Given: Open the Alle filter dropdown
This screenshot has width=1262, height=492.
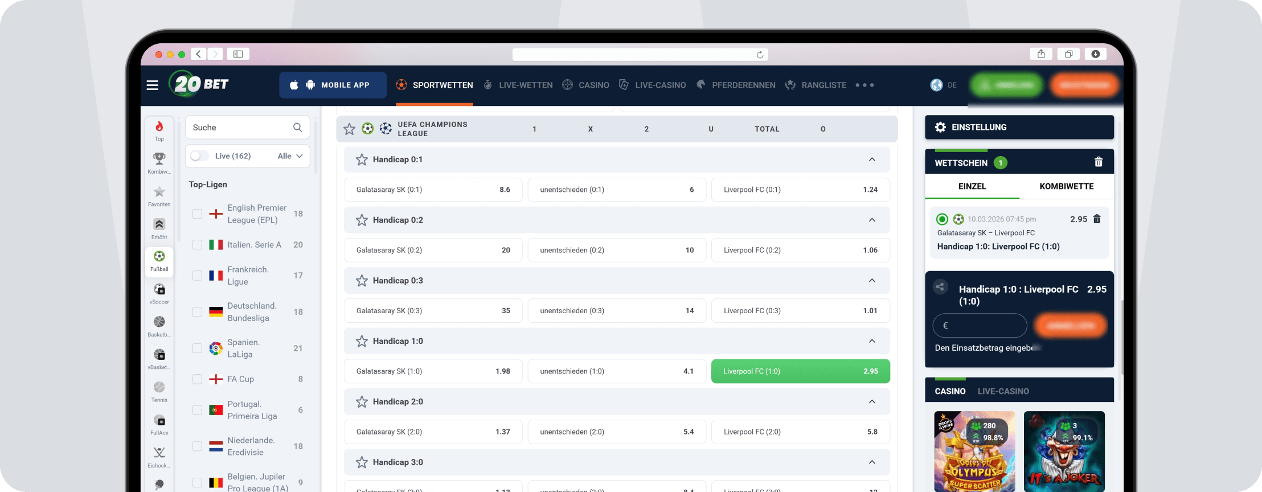Looking at the screenshot, I should pyautogui.click(x=290, y=156).
